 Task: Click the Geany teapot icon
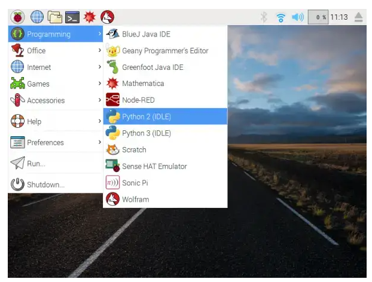point(112,50)
